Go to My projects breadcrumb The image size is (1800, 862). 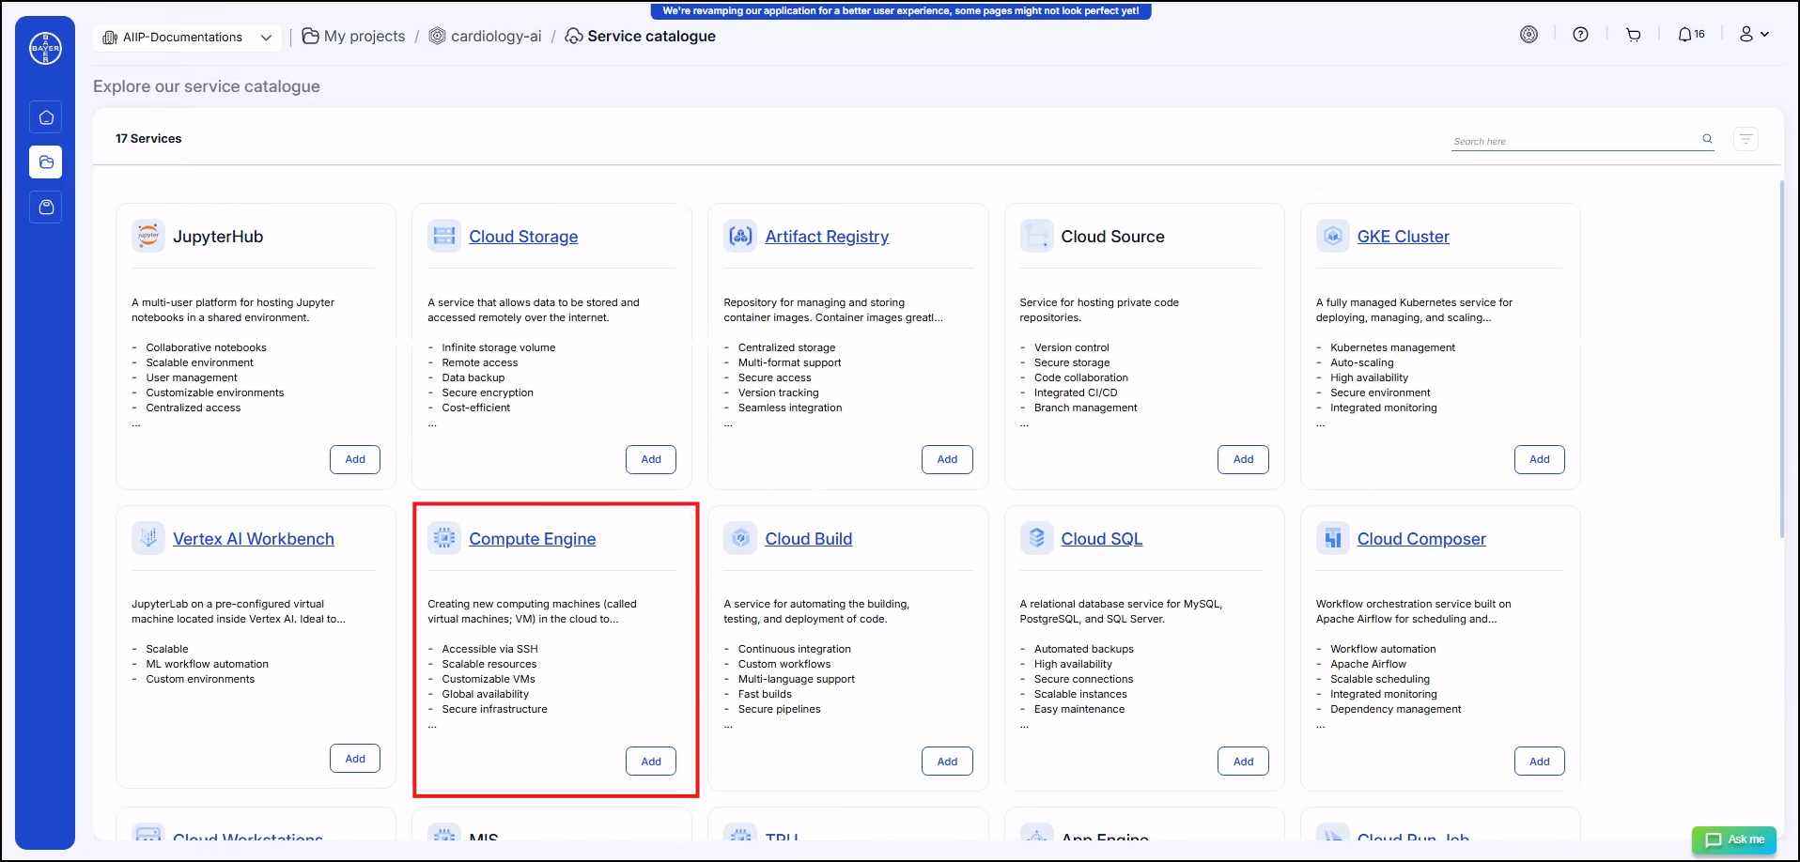tap(354, 37)
